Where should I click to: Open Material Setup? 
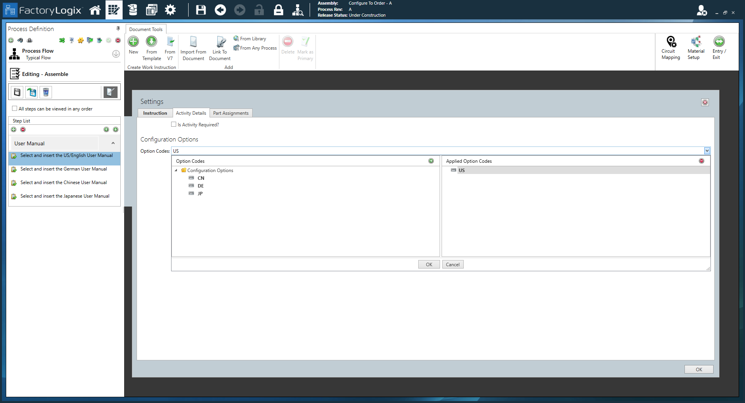tap(695, 47)
